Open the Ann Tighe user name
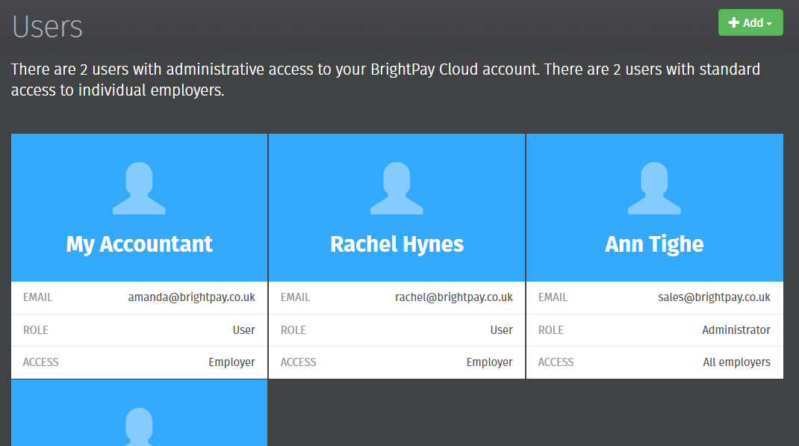799x446 pixels. coord(654,244)
